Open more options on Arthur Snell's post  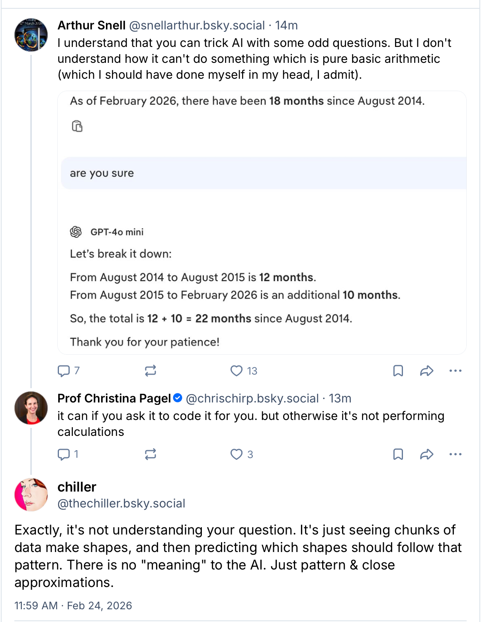[455, 371]
